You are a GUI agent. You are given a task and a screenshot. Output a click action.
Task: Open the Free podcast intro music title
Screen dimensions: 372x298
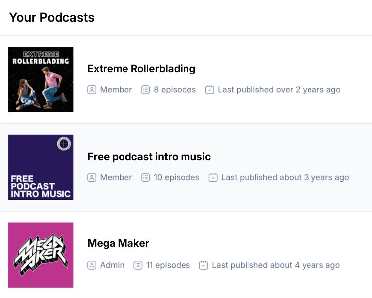click(149, 157)
